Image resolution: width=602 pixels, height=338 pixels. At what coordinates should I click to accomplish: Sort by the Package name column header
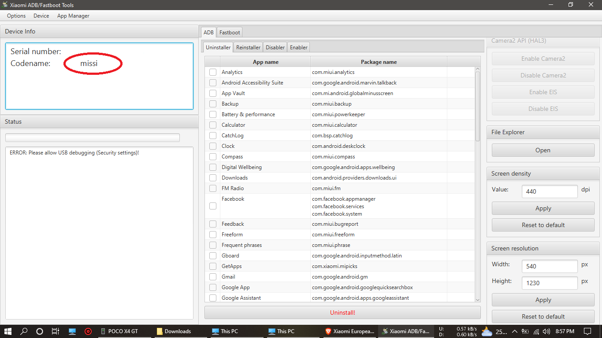tap(379, 62)
